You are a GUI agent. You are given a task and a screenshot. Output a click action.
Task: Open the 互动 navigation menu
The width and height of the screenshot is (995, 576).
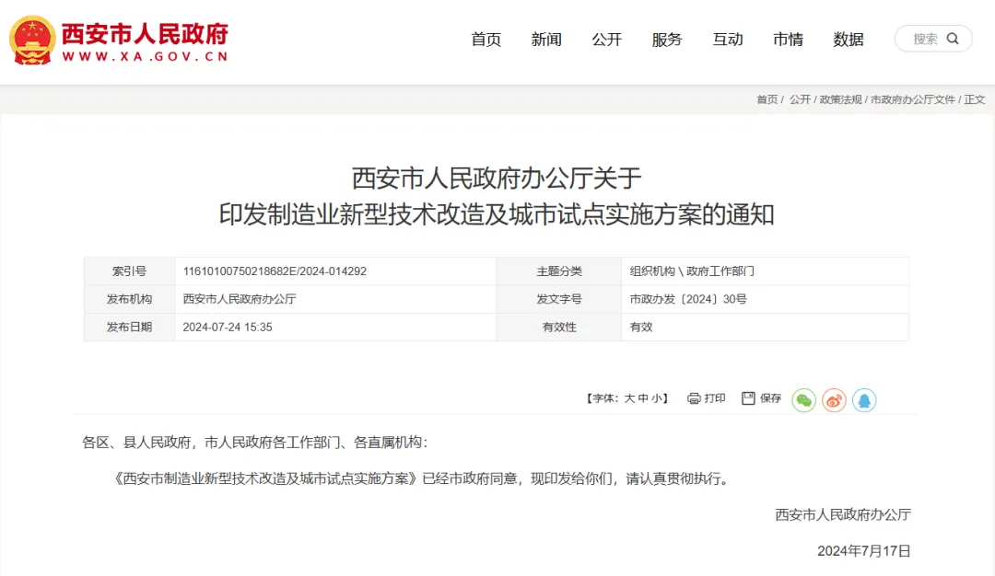pyautogui.click(x=728, y=40)
